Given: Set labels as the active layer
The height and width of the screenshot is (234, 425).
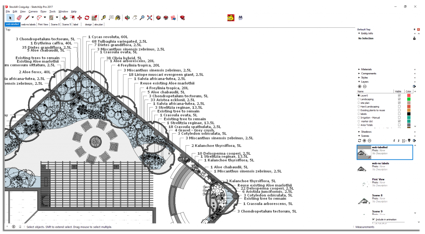Looking at the screenshot, I should click(359, 114).
